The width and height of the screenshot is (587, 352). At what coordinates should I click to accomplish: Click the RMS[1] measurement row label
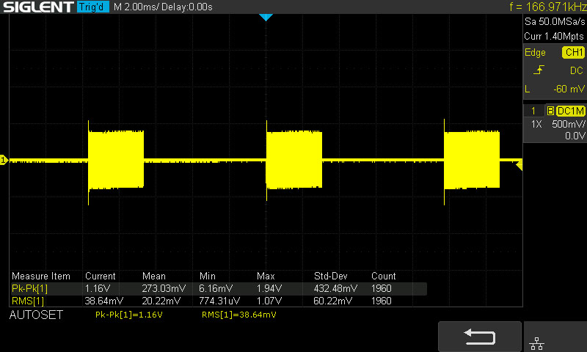(28, 301)
